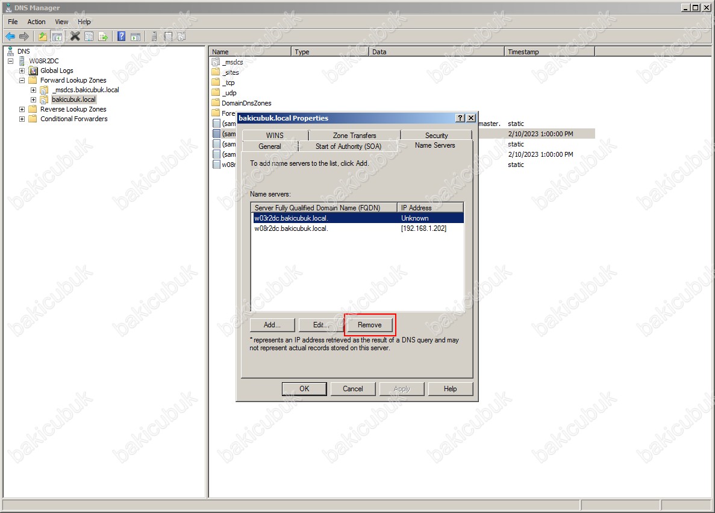Click the dialog's title bar help button
This screenshot has width=715, height=513.
(x=460, y=118)
